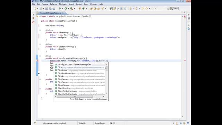Switch to the Java perspective button
222x125 pixels.
click(174, 8)
